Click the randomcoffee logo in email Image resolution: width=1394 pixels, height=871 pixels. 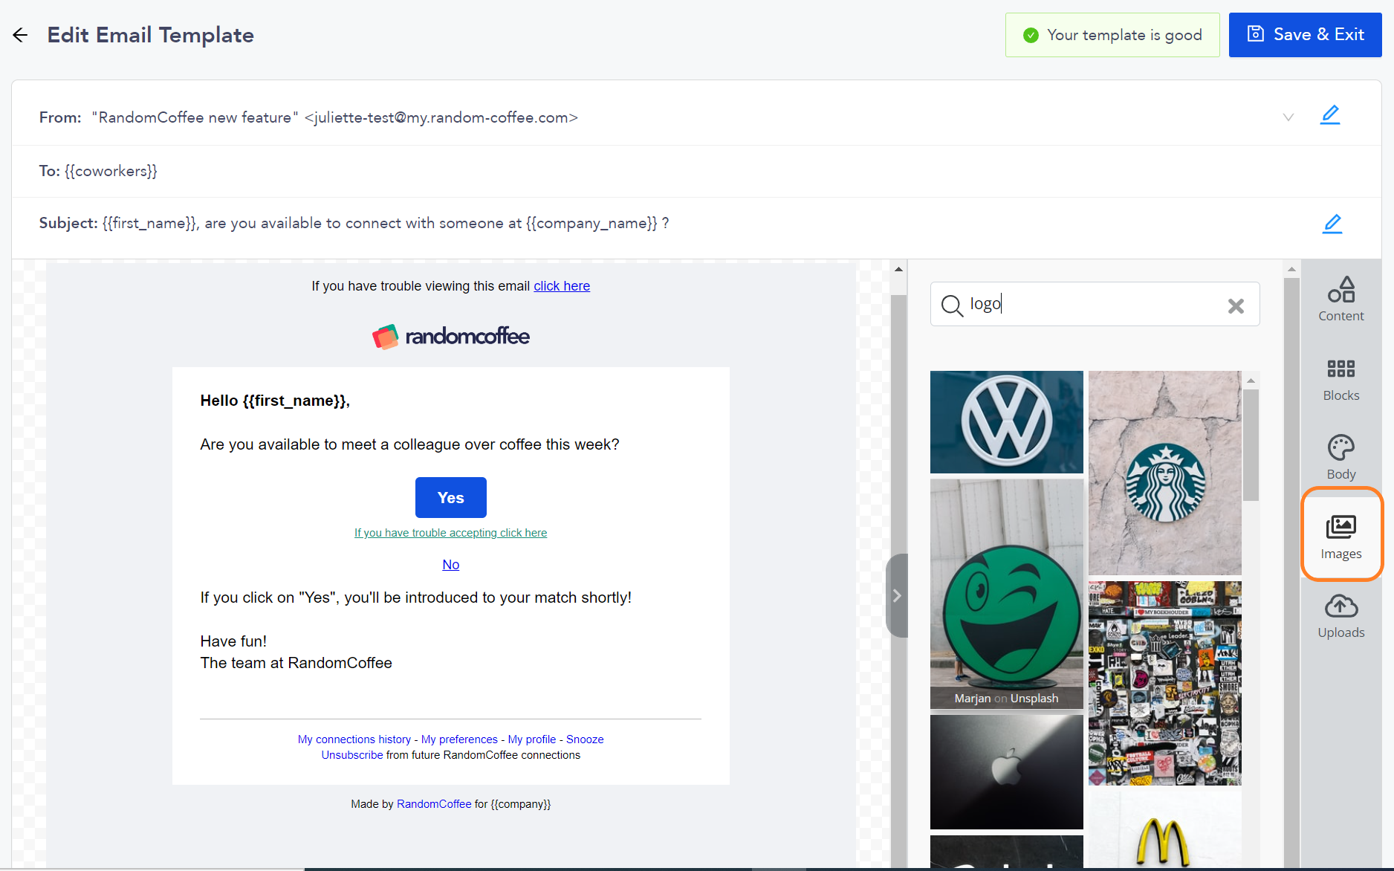coord(450,337)
